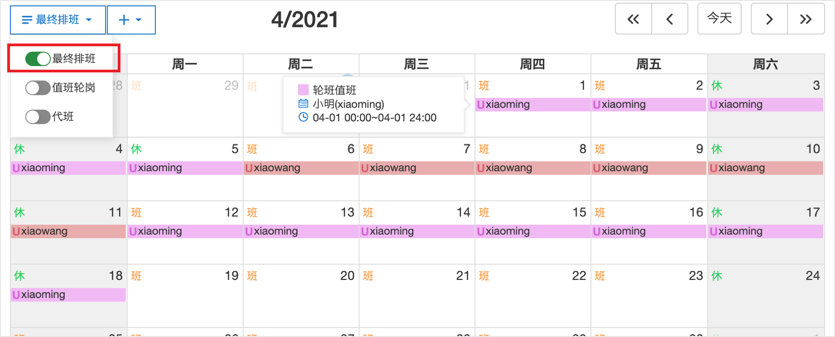Go to next month arrow
835x337 pixels.
[x=769, y=19]
